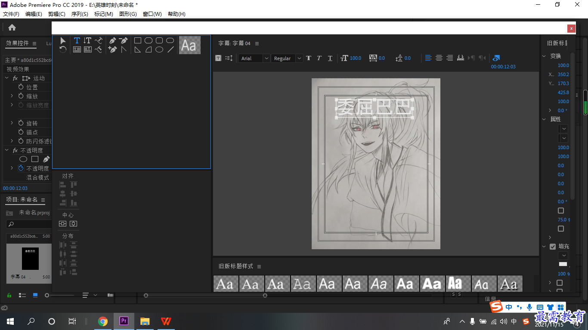This screenshot has height=330, width=588.
Task: Select the Vertical Area Type tool
Action: [x=87, y=49]
